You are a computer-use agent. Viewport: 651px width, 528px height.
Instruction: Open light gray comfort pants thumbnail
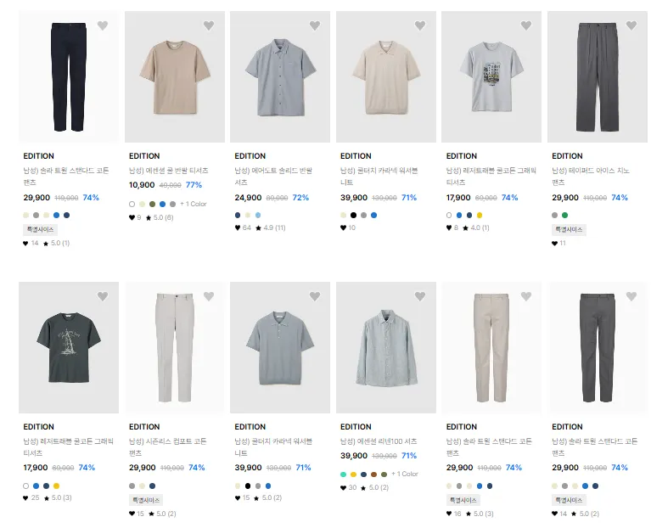(x=175, y=347)
